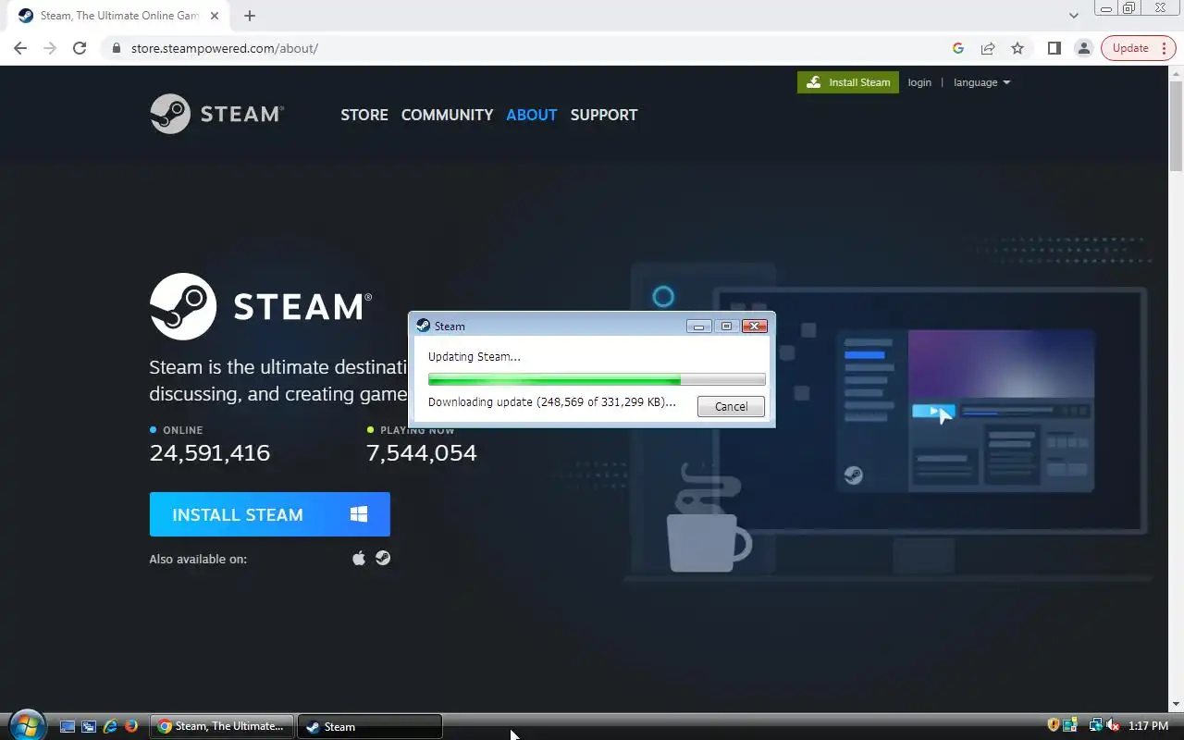This screenshot has height=740, width=1184.
Task: Click the Steam dialog title bar icon
Action: (x=424, y=326)
